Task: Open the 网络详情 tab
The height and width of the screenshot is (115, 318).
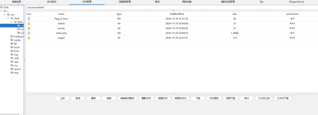Action: tap(187, 2)
